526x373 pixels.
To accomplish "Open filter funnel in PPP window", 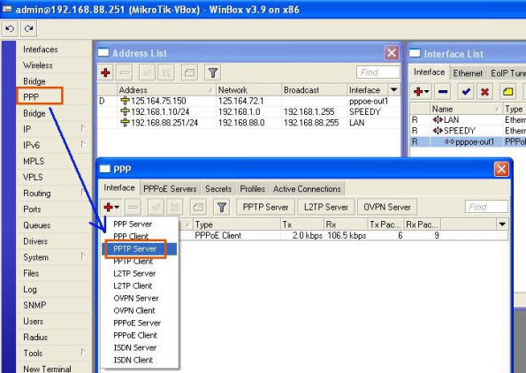I will 221,208.
